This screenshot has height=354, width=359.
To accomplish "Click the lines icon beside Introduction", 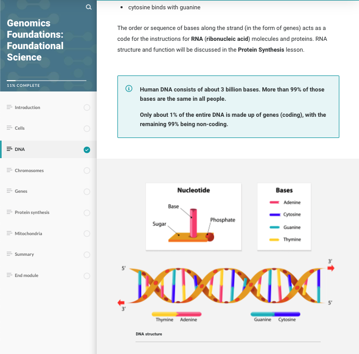I will [x=9, y=107].
